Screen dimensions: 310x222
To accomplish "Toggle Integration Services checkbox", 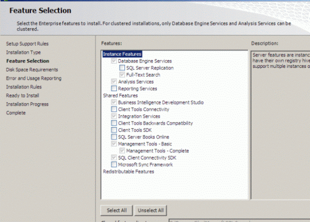I will coord(114,116).
